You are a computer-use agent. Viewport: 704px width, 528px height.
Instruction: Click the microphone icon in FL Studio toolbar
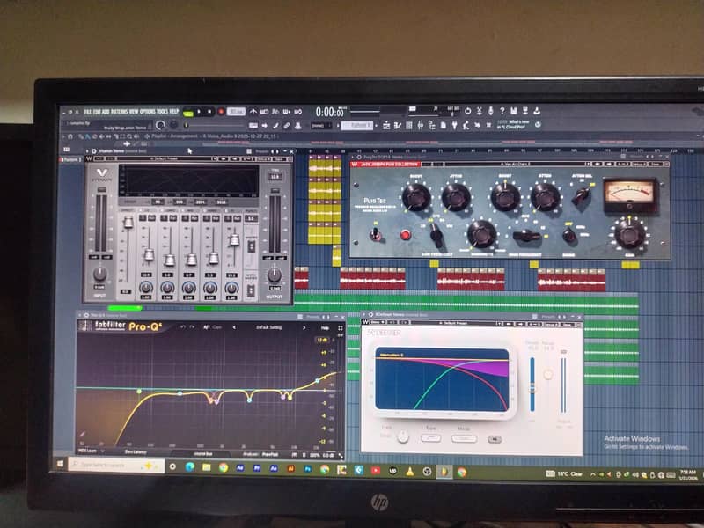[489, 109]
